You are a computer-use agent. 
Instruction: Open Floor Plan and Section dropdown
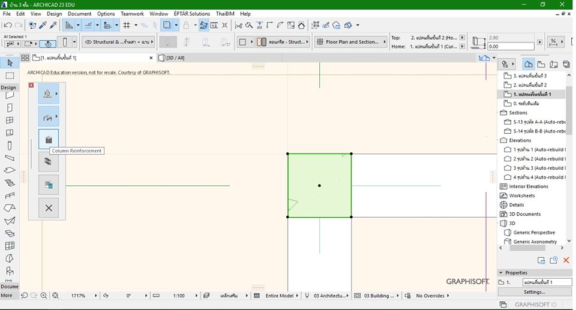point(351,42)
